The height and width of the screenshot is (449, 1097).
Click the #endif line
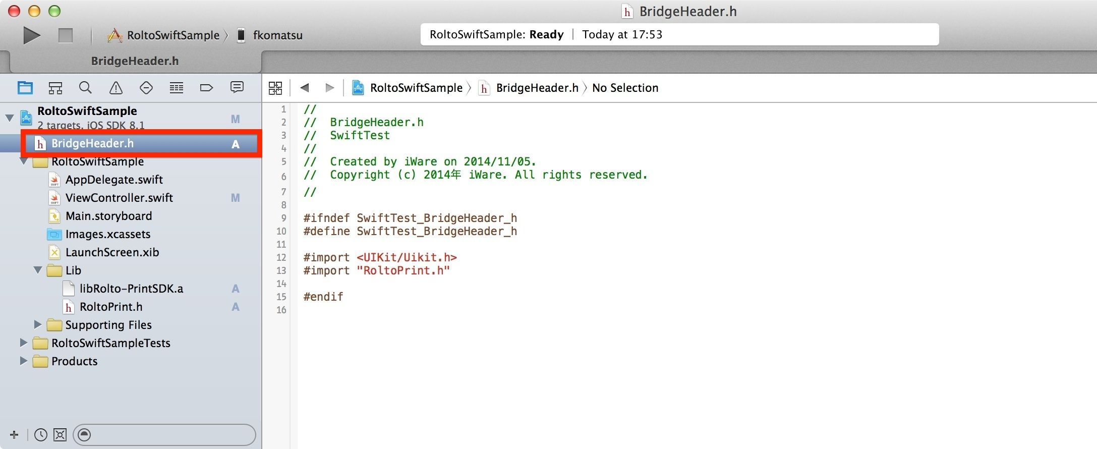tap(323, 297)
